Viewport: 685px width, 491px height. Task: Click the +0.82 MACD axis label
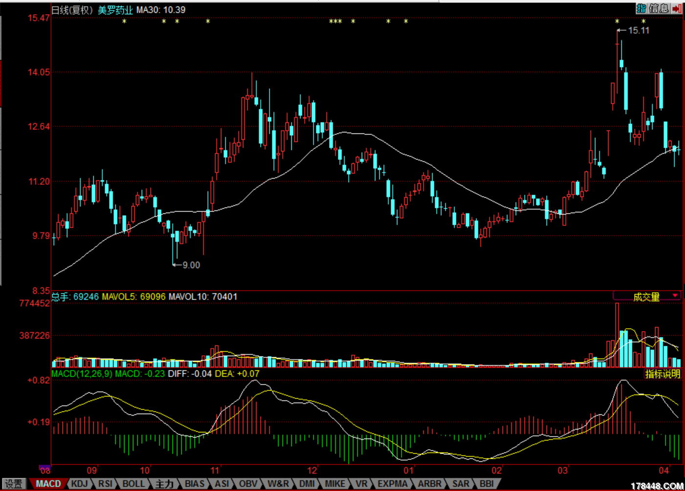39,380
